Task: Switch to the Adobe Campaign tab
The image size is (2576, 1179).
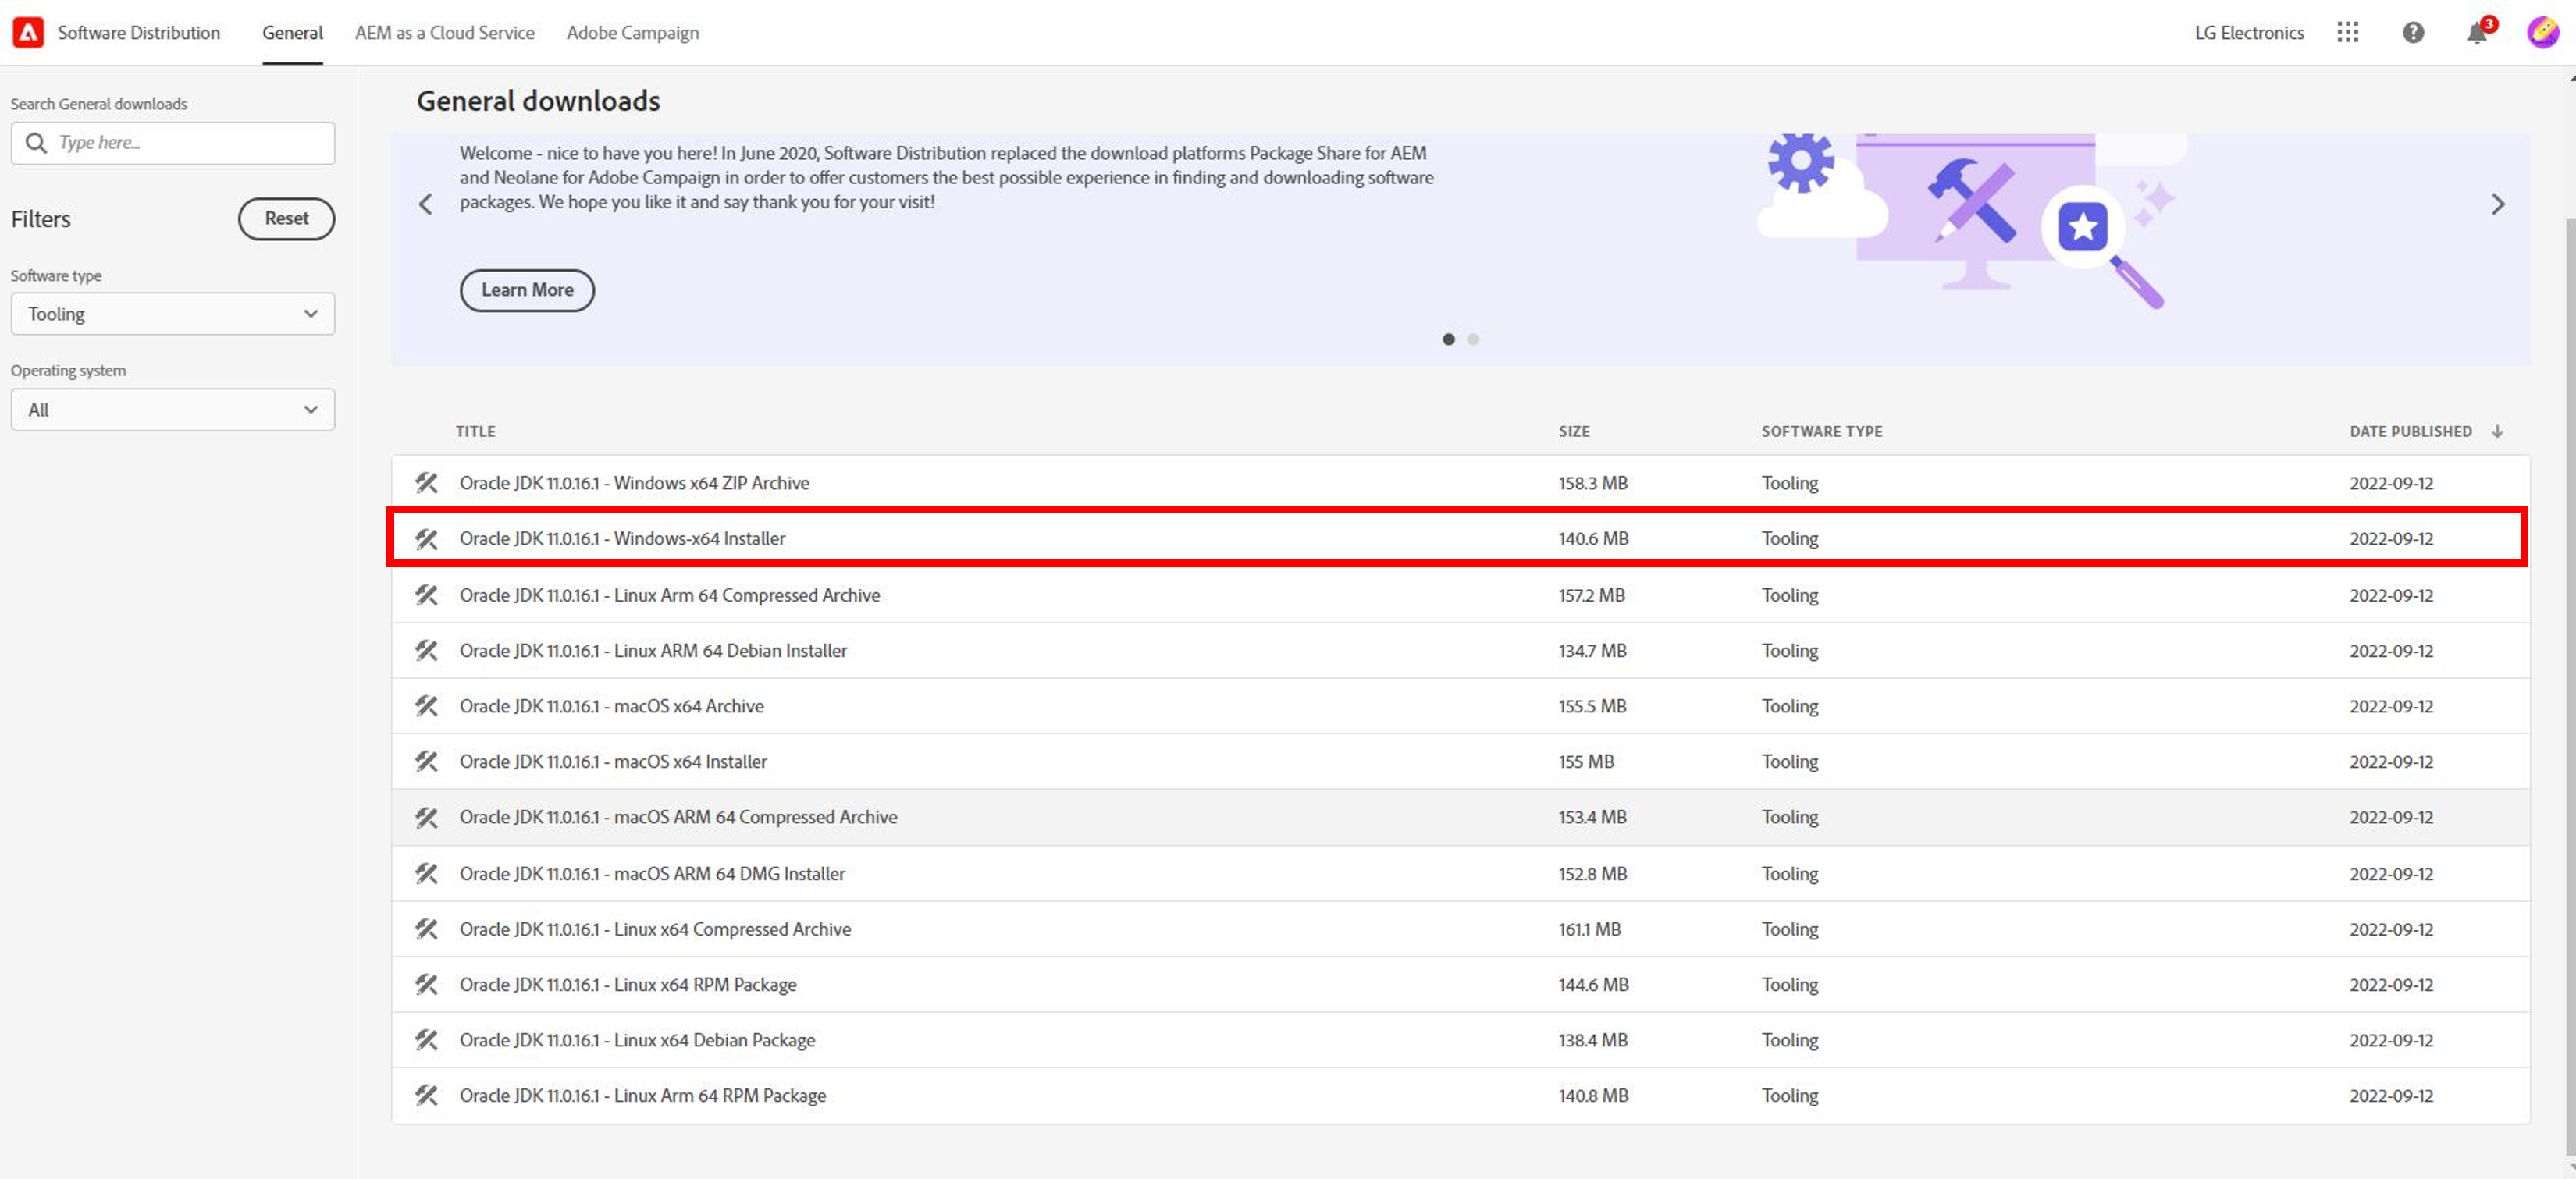Action: pyautogui.click(x=632, y=32)
